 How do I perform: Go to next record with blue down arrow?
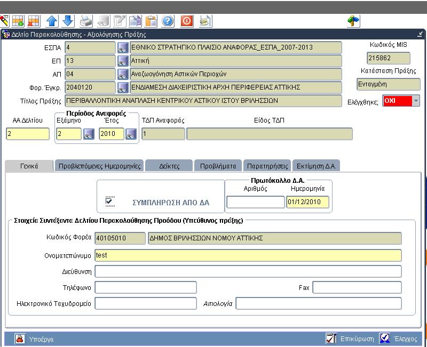(x=68, y=21)
